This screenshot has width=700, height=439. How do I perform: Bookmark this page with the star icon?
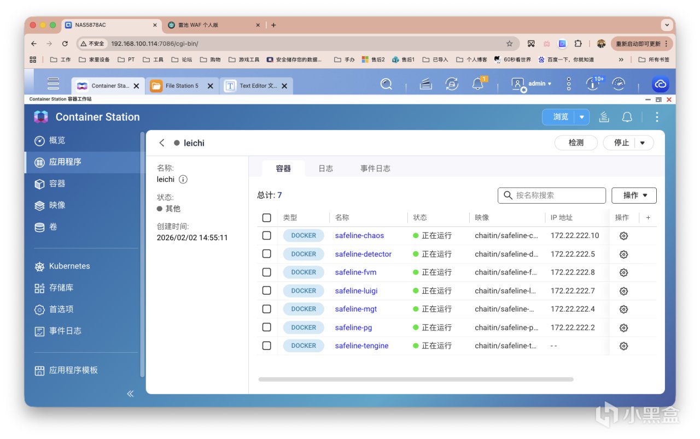click(509, 44)
